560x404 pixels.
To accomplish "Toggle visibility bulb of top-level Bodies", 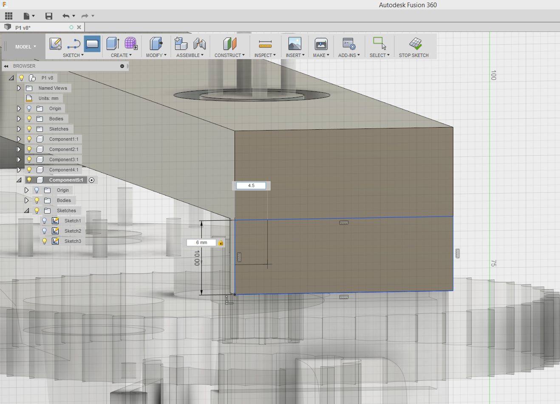I will point(29,119).
